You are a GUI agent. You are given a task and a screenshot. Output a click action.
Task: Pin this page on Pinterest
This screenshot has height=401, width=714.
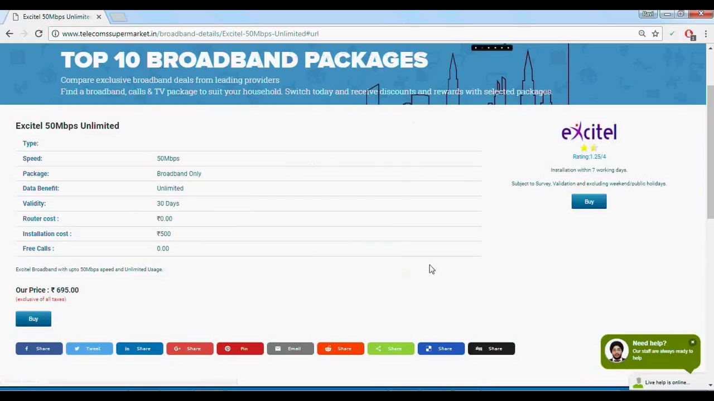tap(240, 349)
